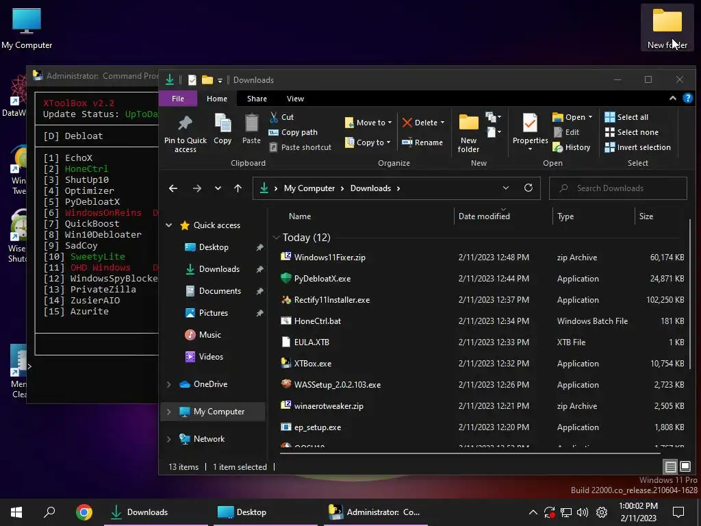Open the File menu tab

178,99
